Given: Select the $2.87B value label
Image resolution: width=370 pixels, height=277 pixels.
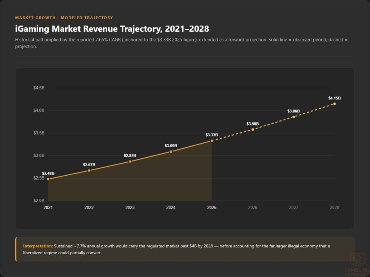Looking at the screenshot, I should (x=130, y=155).
